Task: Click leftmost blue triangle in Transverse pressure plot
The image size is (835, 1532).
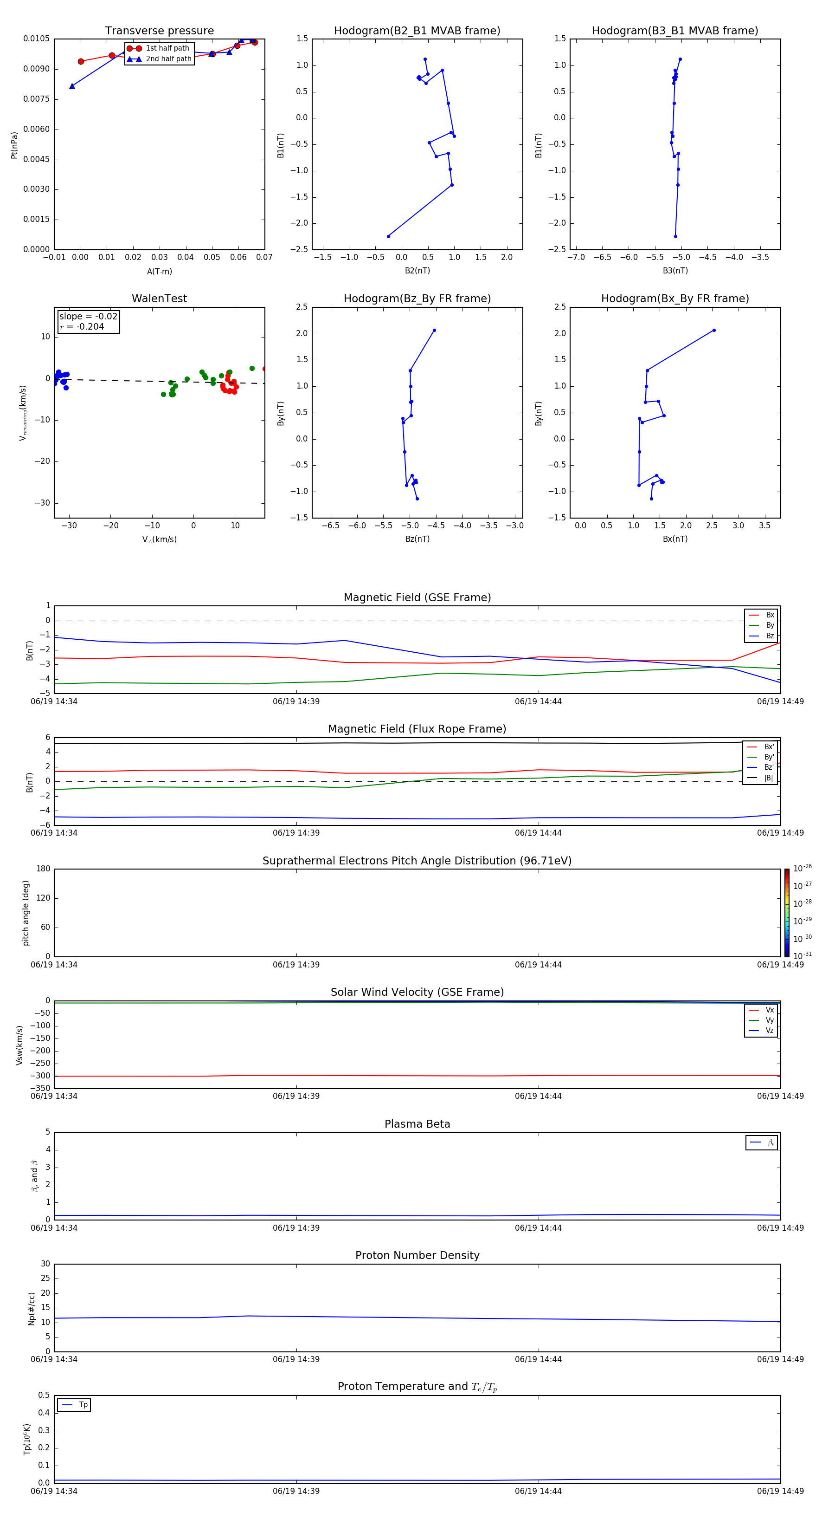Action: click(x=72, y=86)
